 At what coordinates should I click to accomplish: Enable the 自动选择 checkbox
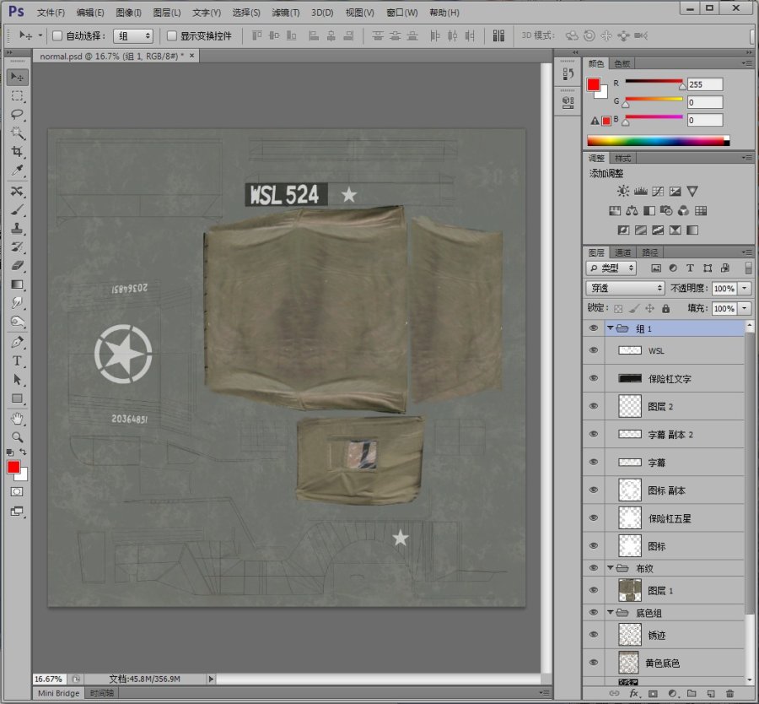[x=57, y=36]
